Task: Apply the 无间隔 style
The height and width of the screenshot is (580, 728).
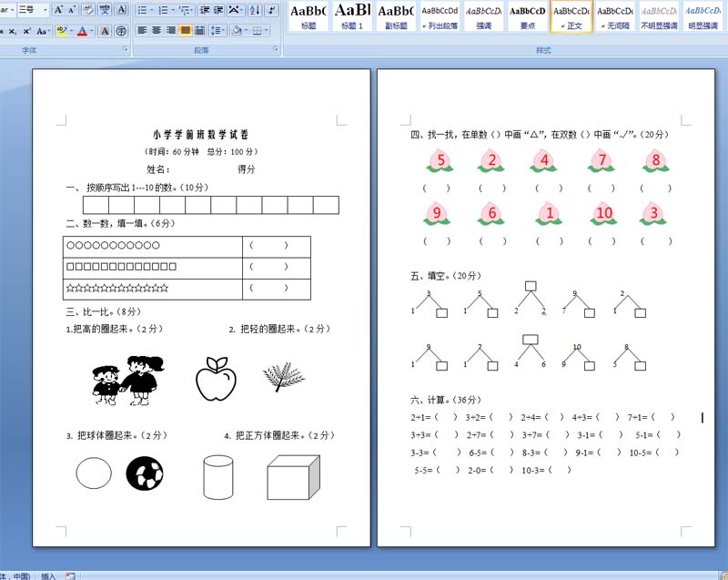Action: pyautogui.click(x=615, y=15)
